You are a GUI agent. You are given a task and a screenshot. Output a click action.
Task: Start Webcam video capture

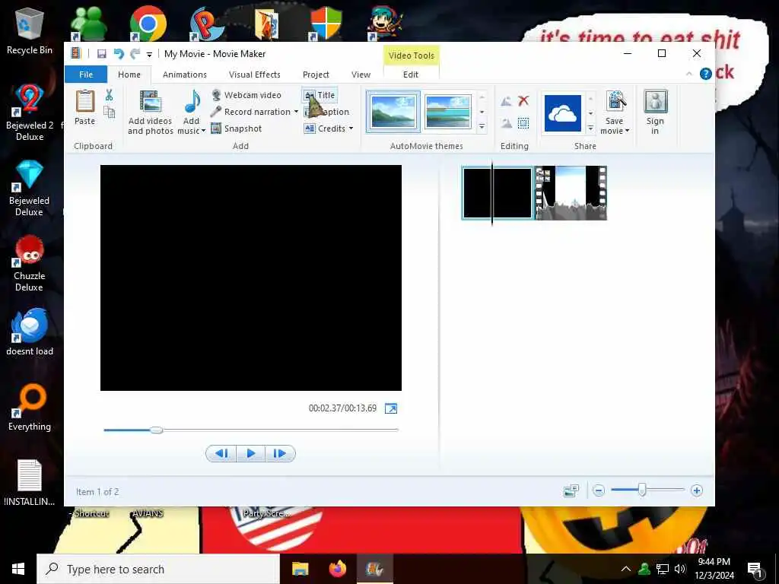pos(246,95)
